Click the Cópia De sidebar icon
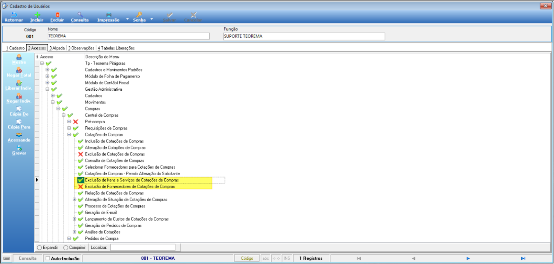The width and height of the screenshot is (554, 264). pyautogui.click(x=19, y=109)
